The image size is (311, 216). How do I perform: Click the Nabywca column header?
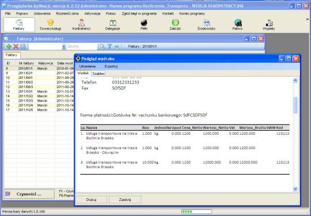point(45,63)
